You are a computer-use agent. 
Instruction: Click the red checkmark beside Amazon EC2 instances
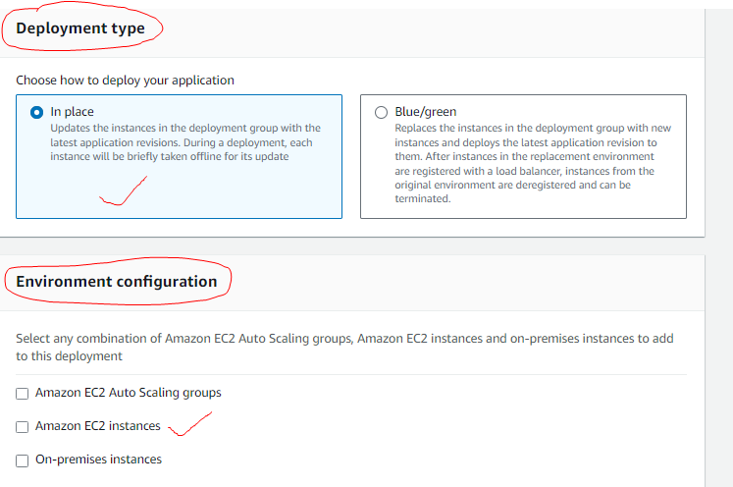tap(189, 424)
